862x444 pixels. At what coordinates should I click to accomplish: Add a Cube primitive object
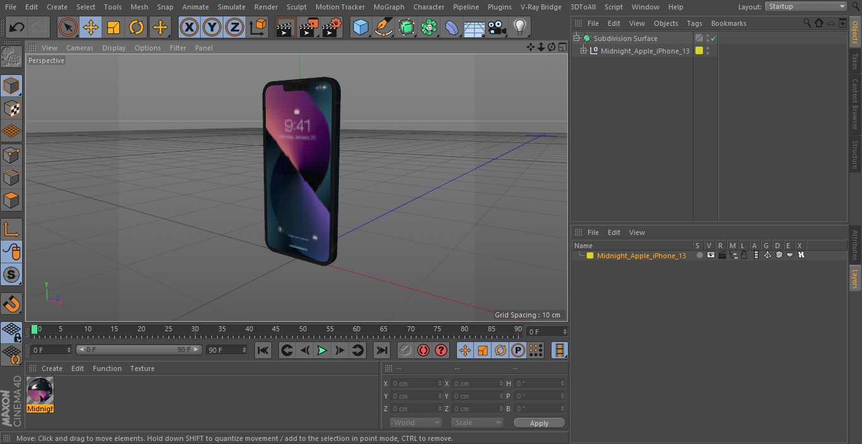(360, 27)
